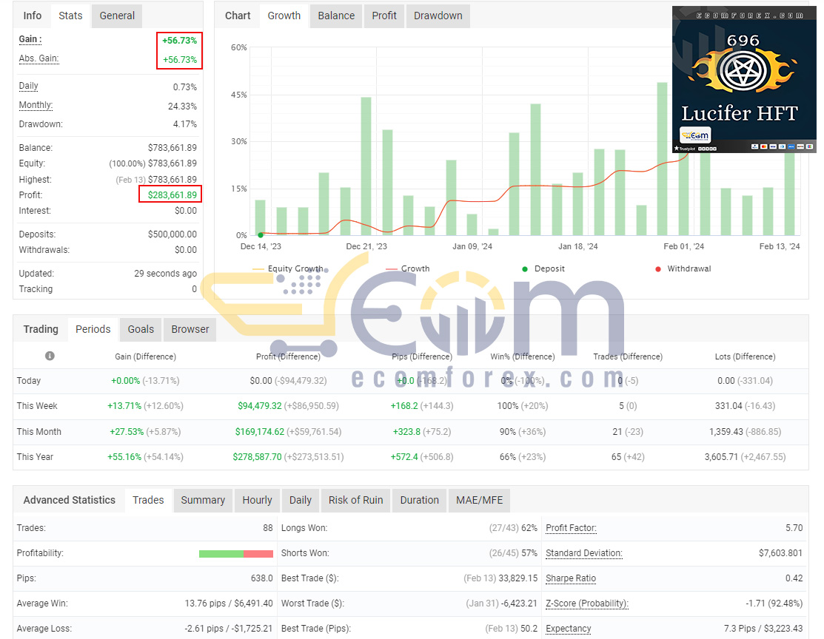Click the Abs. Gain label
Viewport: 824px width, 639px height.
39,58
